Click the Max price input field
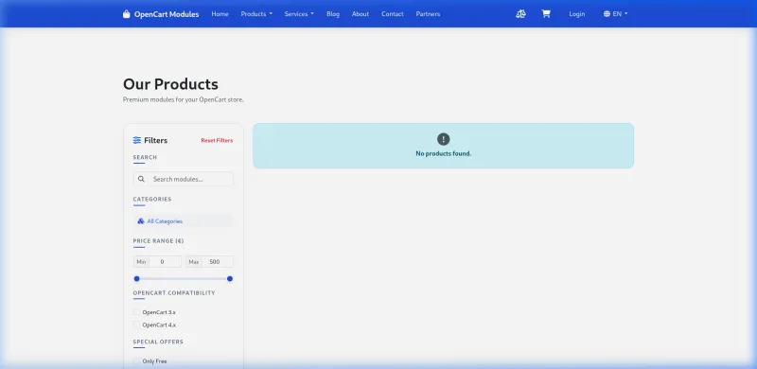 (218, 262)
